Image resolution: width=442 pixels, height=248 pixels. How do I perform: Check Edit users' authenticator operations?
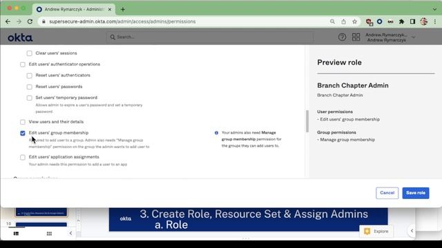[23, 64]
